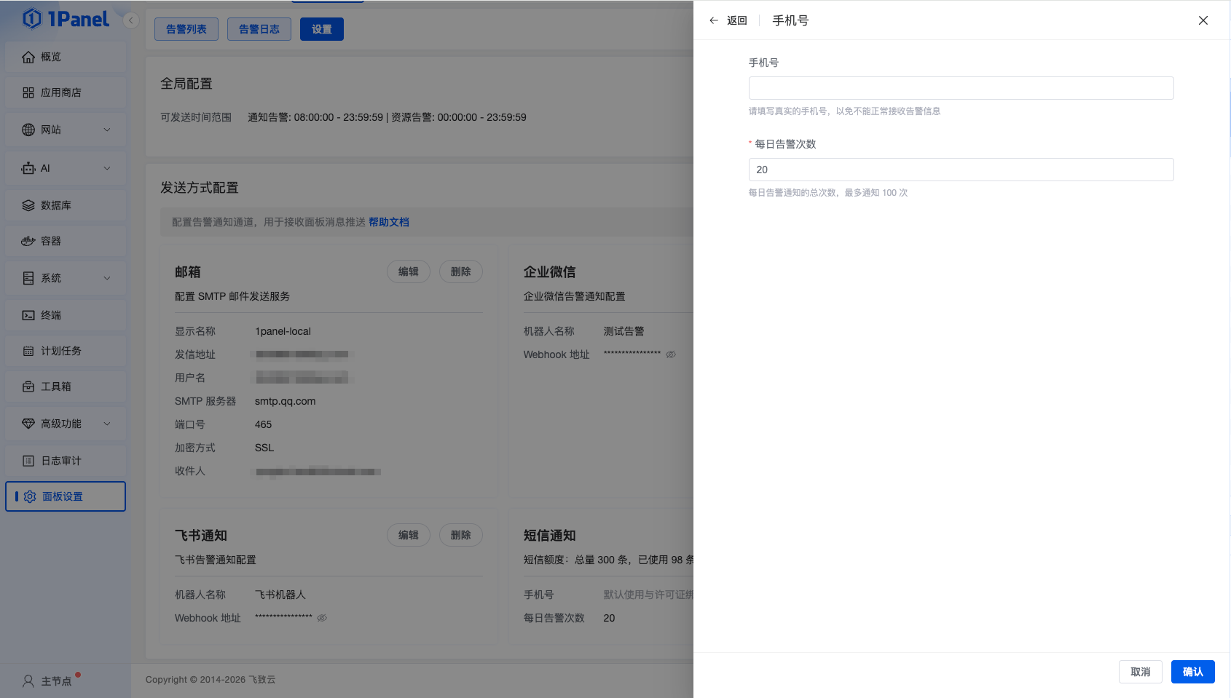Image resolution: width=1231 pixels, height=698 pixels.
Task: Click the phone number (手机号) input field
Action: (x=961, y=88)
